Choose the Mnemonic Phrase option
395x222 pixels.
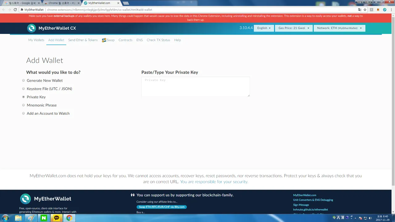tap(23, 105)
